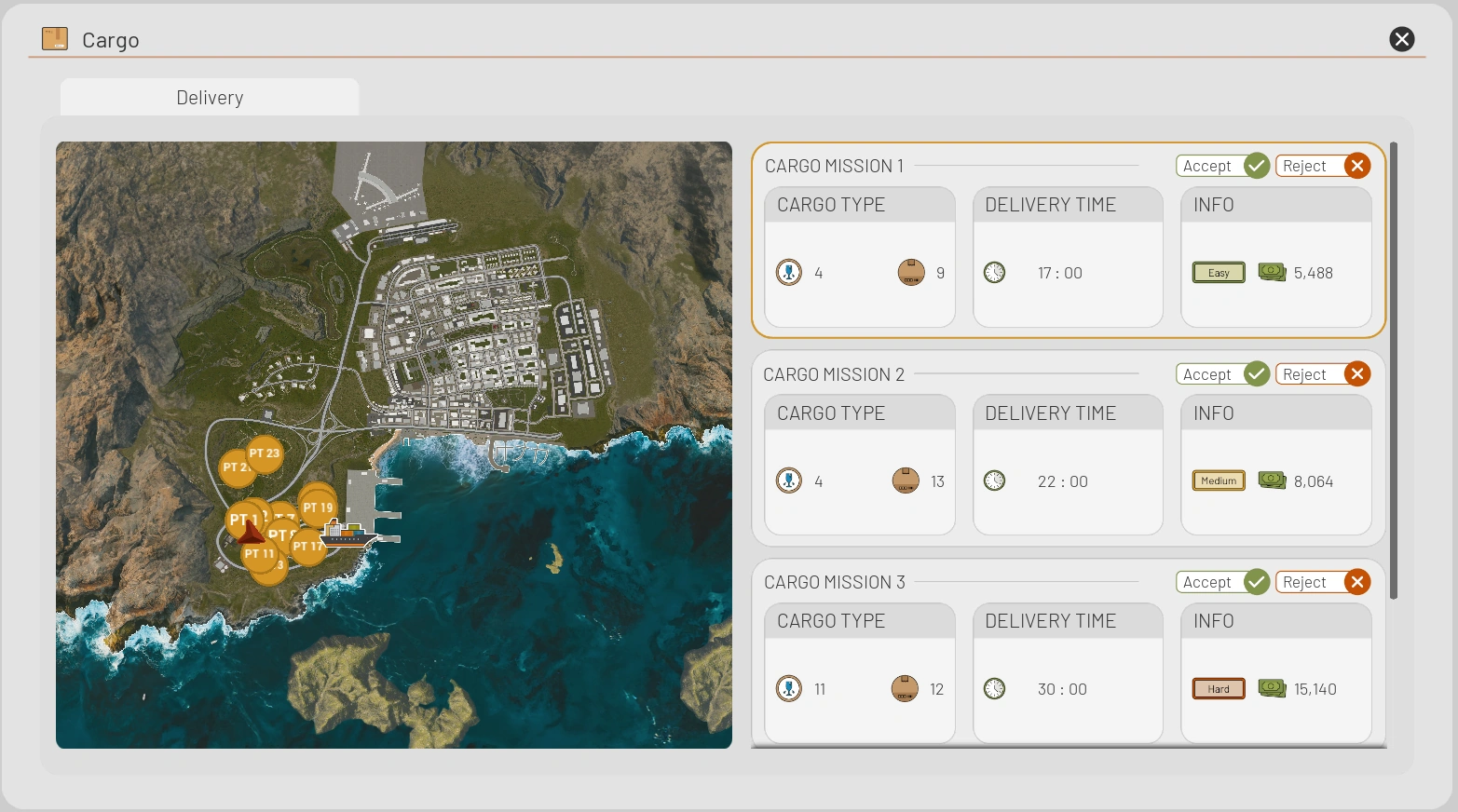
Task: Select the PT 23 marker on the map
Action: tap(265, 453)
